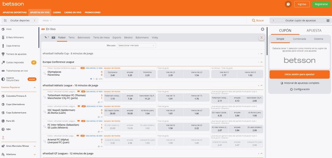Open stats icon for Olympiacos vs Fiorentina

[97, 79]
